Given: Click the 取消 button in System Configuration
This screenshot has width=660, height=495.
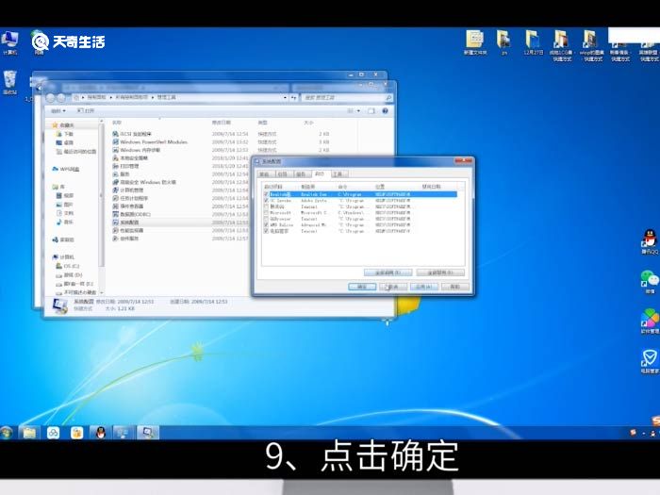Looking at the screenshot, I should (x=393, y=287).
